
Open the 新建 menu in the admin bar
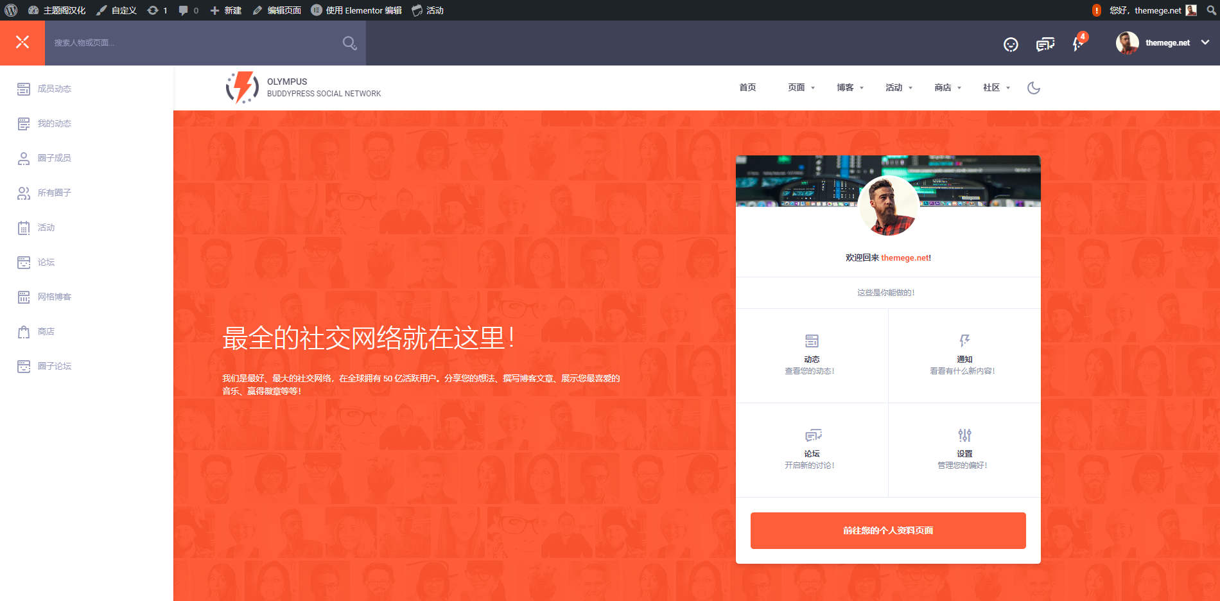tap(225, 10)
